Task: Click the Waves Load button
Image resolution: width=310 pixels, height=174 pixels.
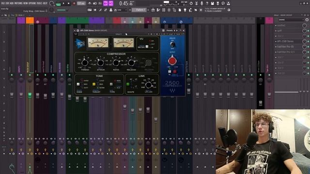Action: tap(171, 34)
